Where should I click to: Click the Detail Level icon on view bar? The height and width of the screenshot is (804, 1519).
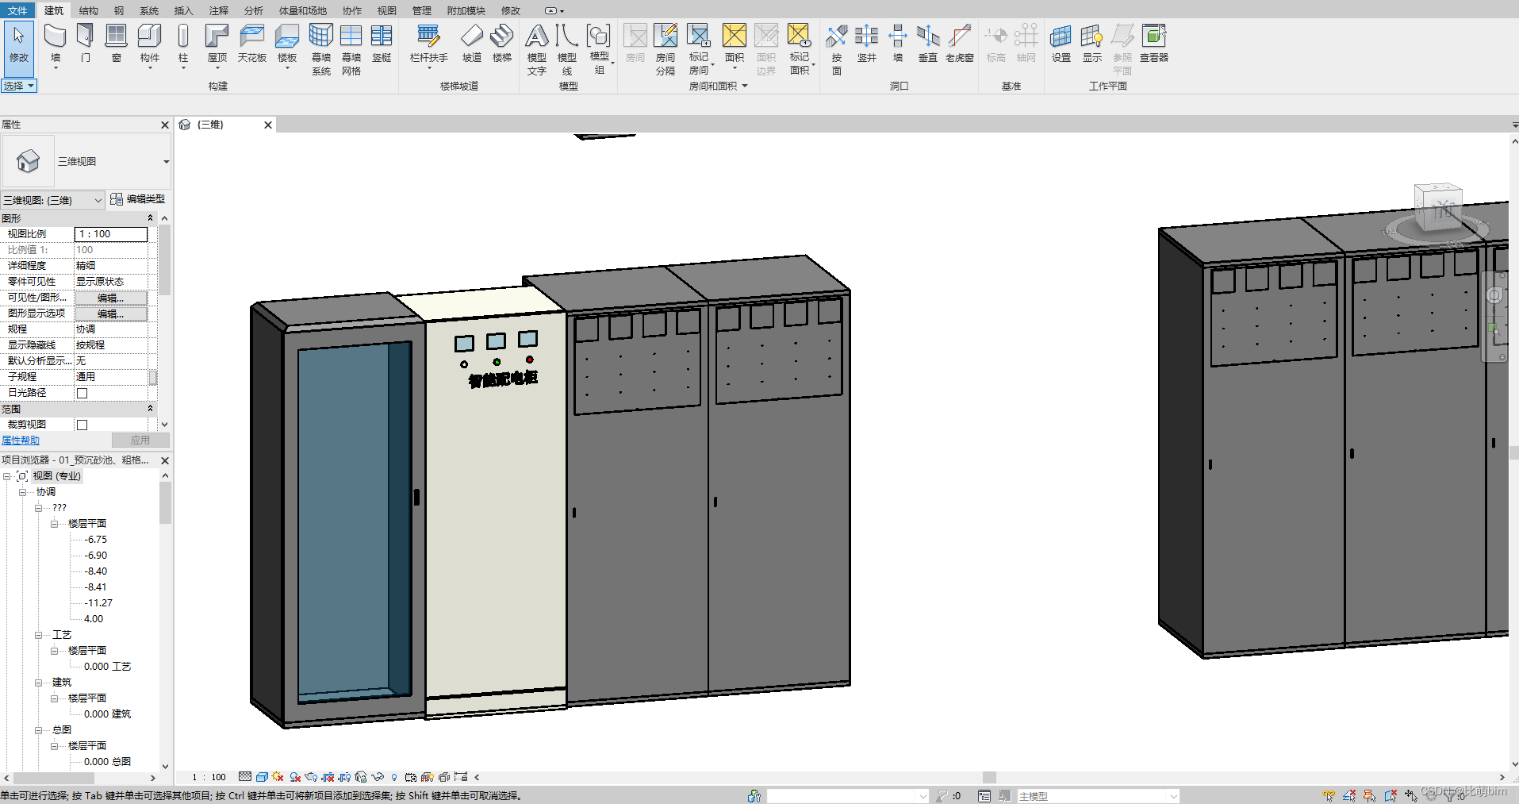point(245,777)
